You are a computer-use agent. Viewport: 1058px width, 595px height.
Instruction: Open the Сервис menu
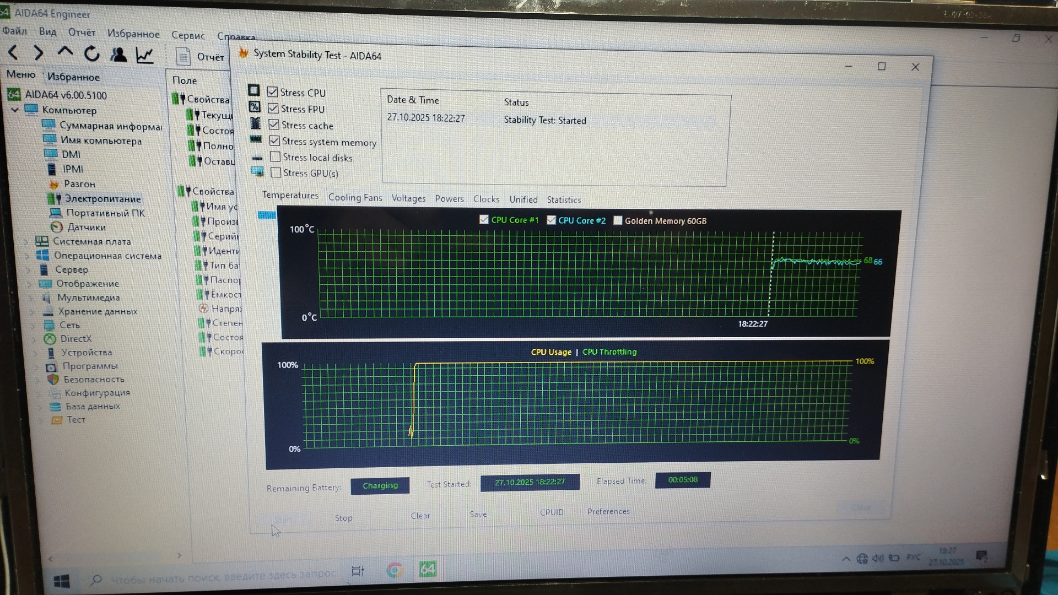tap(188, 35)
